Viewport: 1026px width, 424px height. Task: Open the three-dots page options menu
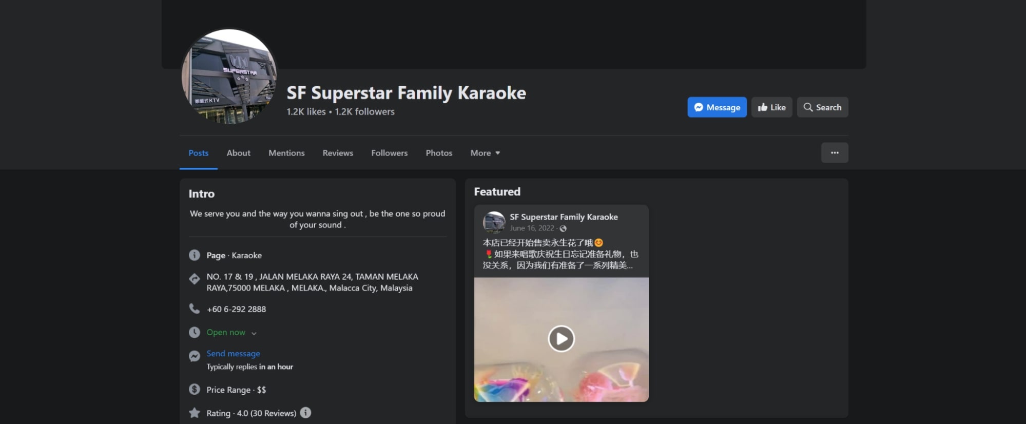point(835,153)
